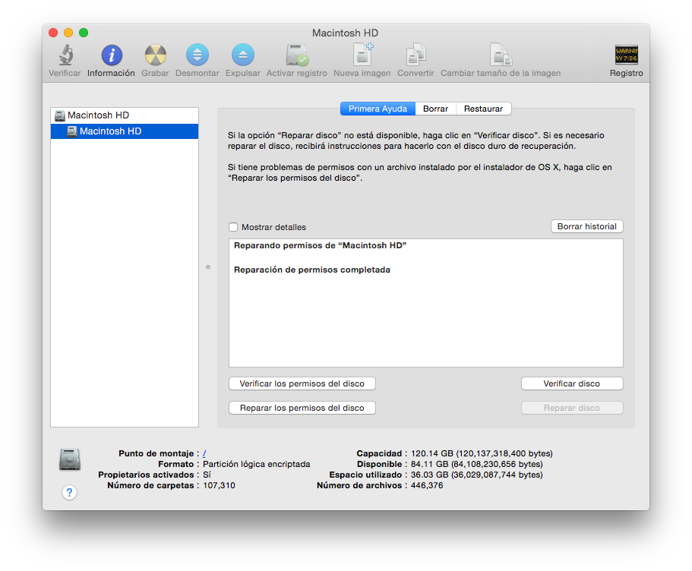Screen dimensions: 692x571
Task: Click Cambiar tamaño de la imagen
Action: pos(500,55)
